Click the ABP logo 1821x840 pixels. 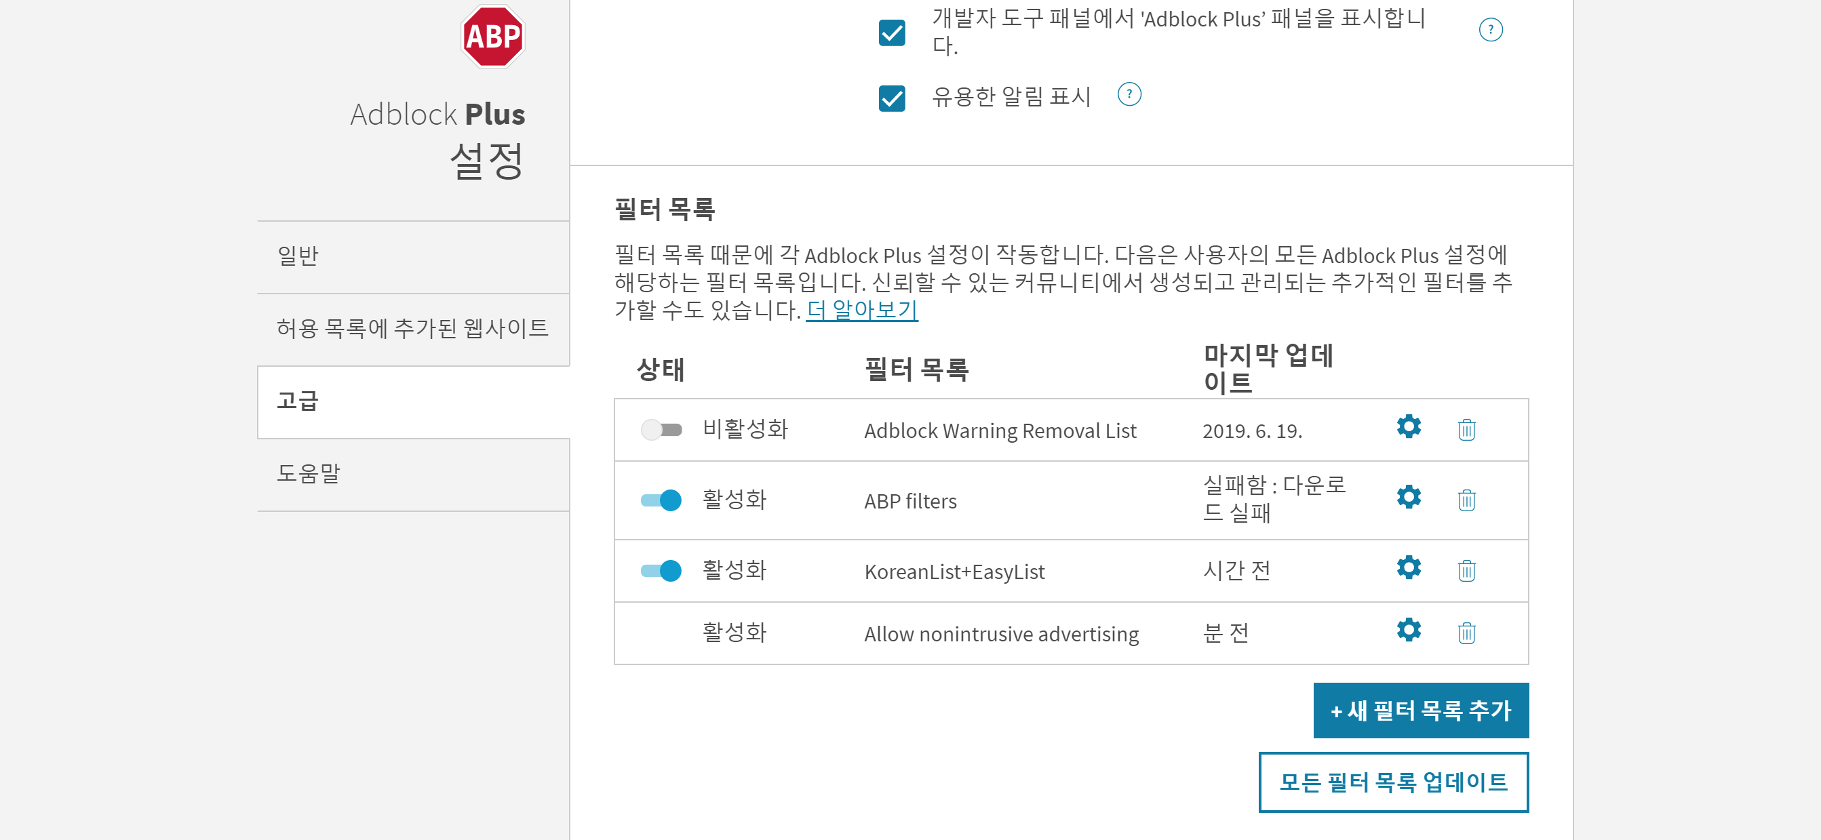(x=492, y=37)
